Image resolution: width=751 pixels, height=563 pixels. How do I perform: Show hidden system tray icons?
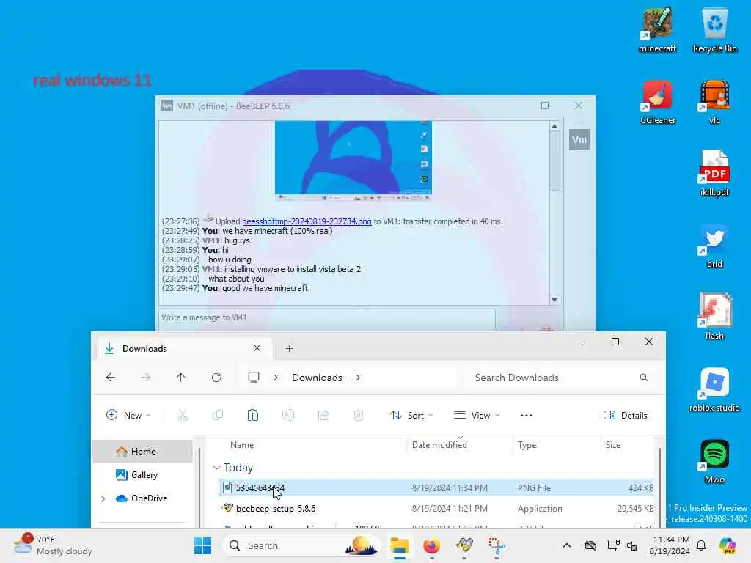pos(567,545)
